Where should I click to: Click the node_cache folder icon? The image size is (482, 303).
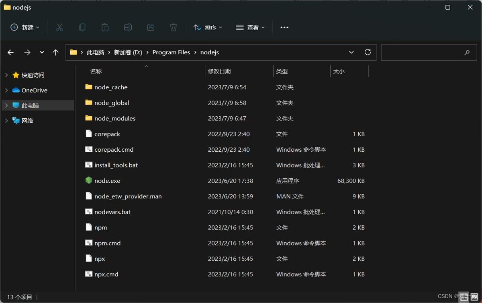89,87
